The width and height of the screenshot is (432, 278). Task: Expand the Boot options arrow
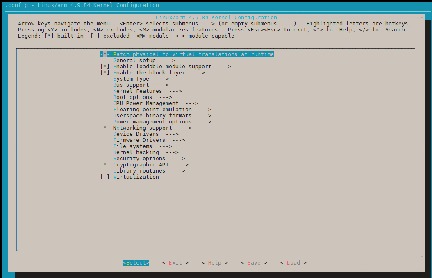(166, 97)
